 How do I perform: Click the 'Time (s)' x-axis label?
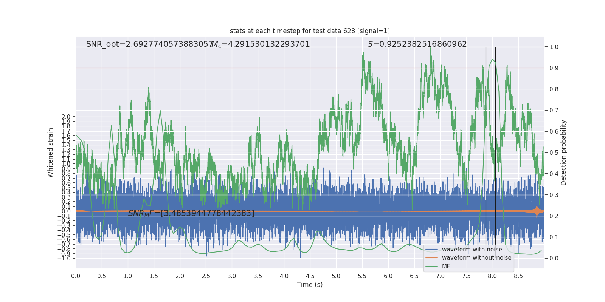click(x=310, y=285)
